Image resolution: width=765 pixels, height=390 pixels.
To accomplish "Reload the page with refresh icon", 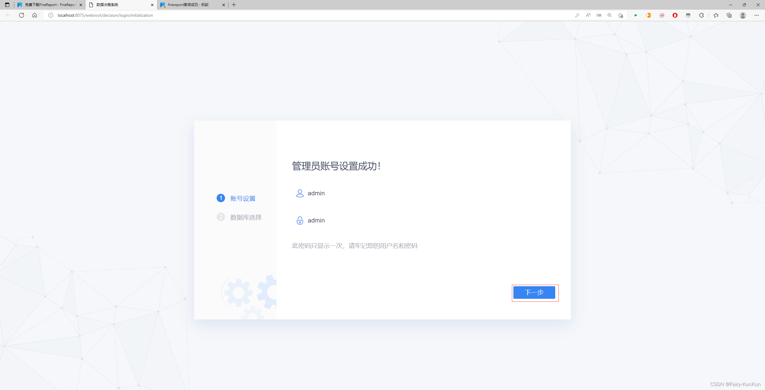I will pos(22,15).
